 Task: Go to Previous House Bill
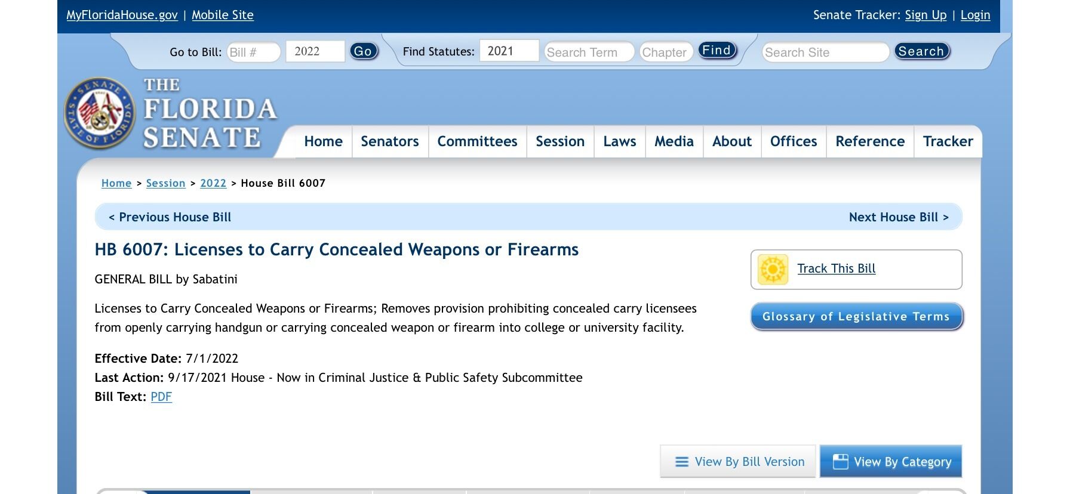pyautogui.click(x=170, y=217)
